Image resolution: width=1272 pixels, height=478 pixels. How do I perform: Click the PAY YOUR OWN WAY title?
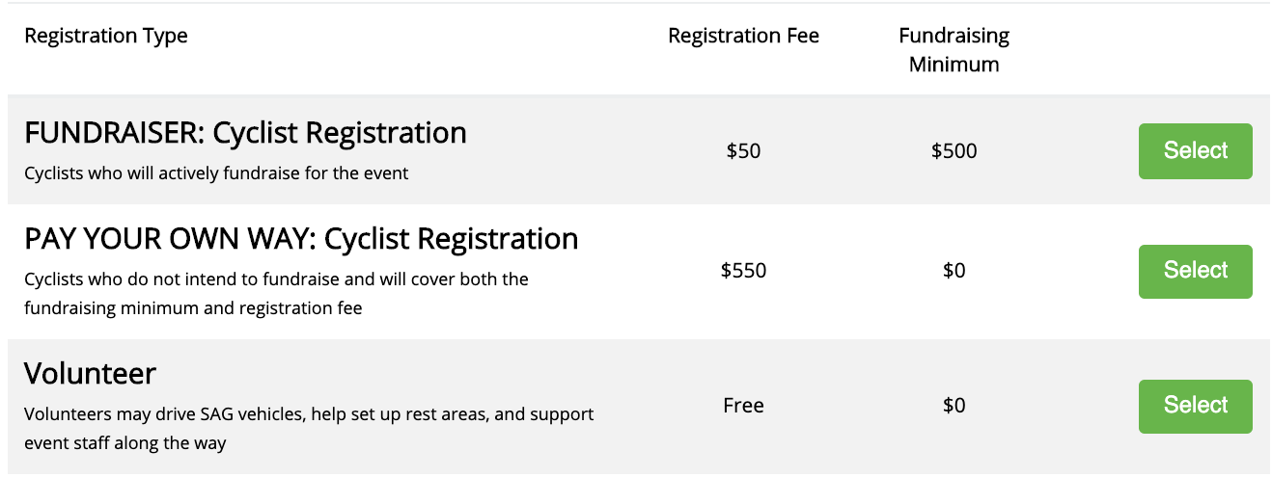pyautogui.click(x=301, y=238)
